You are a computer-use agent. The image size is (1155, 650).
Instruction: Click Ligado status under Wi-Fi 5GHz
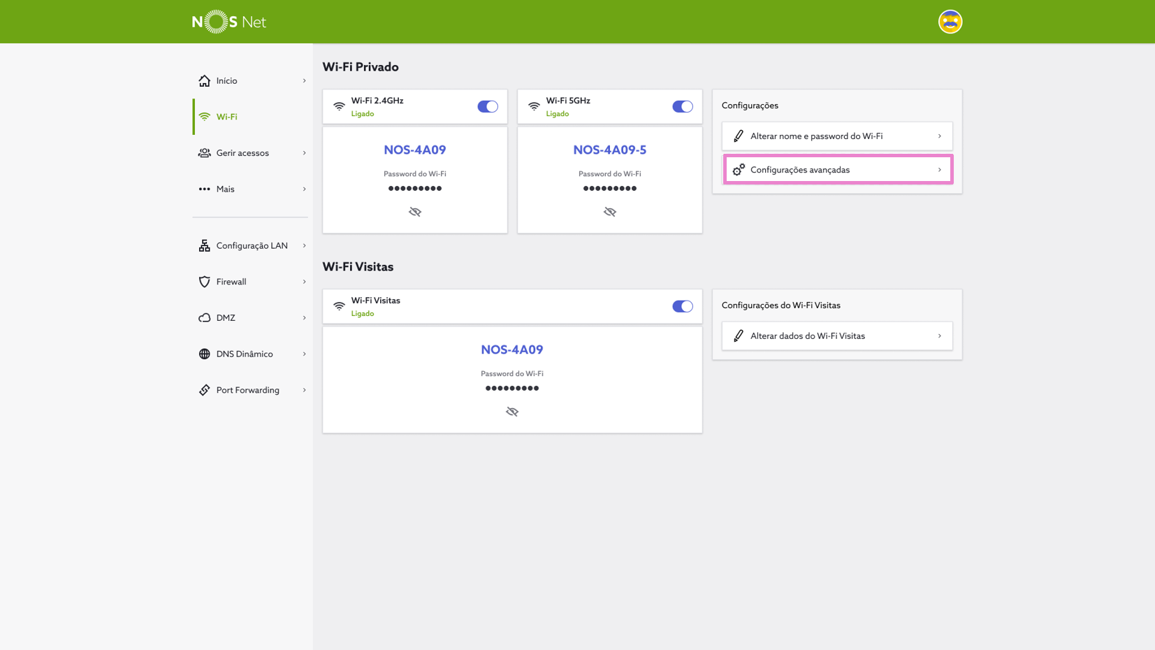558,114
